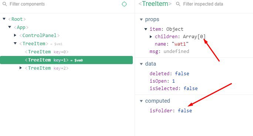Select the App component in tree

[21, 27]
